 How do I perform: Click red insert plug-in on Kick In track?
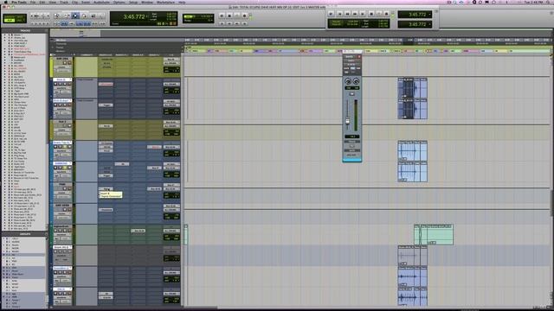coord(106,84)
